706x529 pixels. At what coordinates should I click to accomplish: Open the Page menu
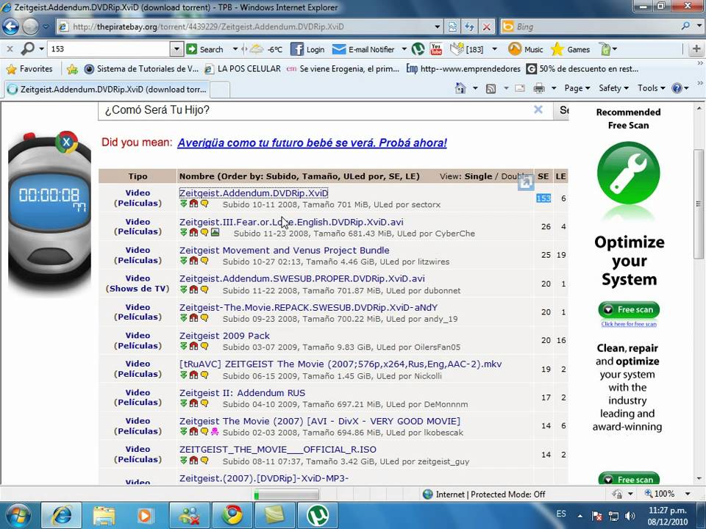point(577,88)
